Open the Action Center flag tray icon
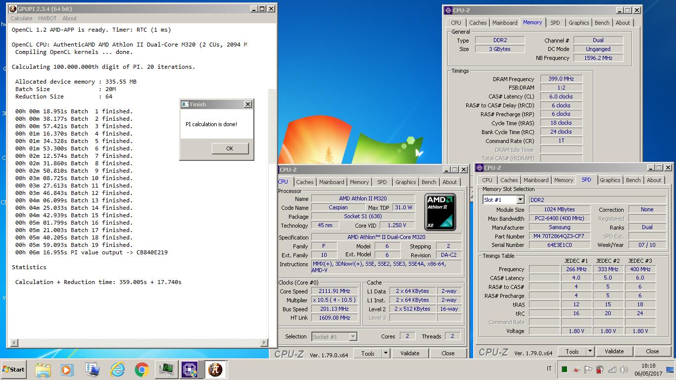The width and height of the screenshot is (676, 380). tap(588, 369)
